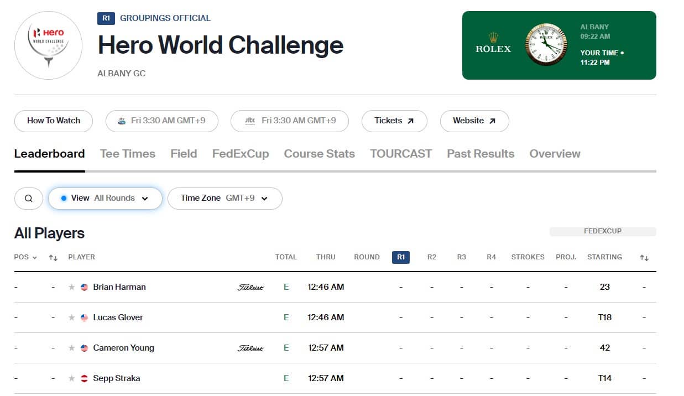Open the Tee Times tab
This screenshot has height=396, width=684.
[x=128, y=154]
